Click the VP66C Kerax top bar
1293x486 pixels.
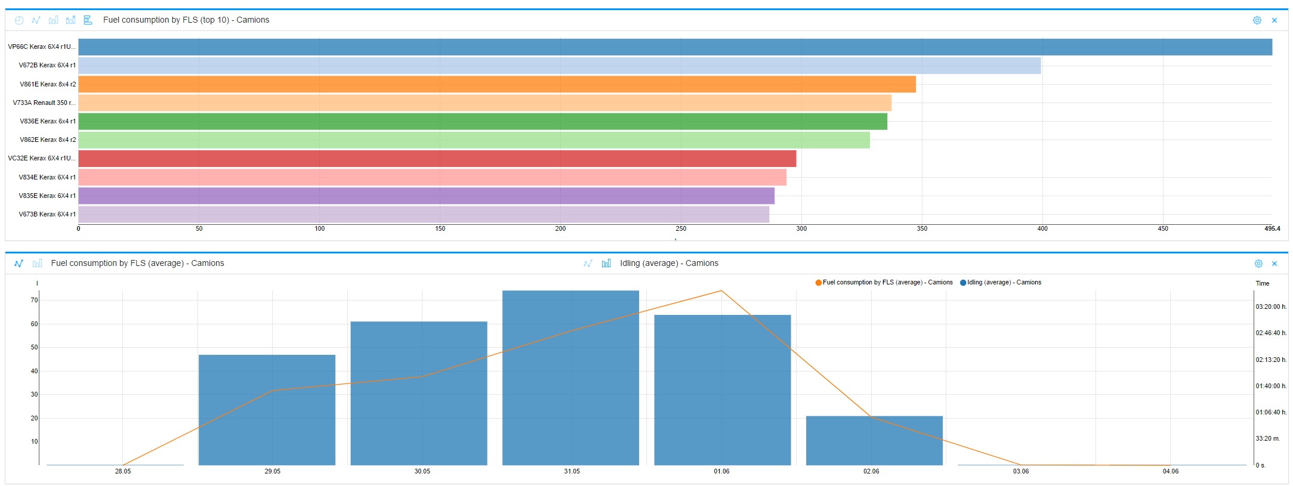tap(674, 47)
